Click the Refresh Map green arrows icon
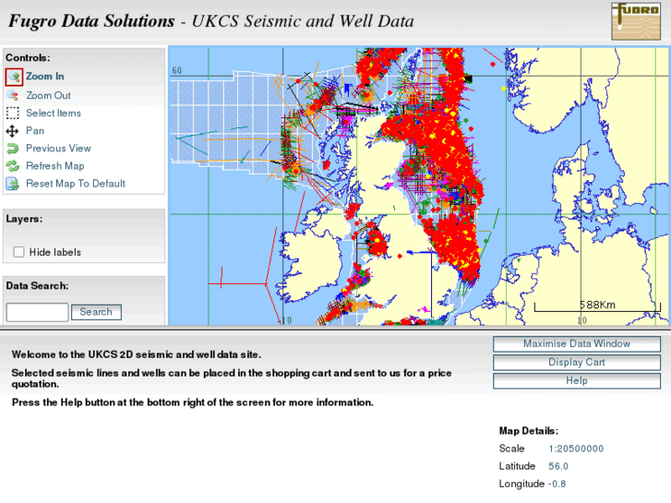The height and width of the screenshot is (503, 671). click(12, 166)
